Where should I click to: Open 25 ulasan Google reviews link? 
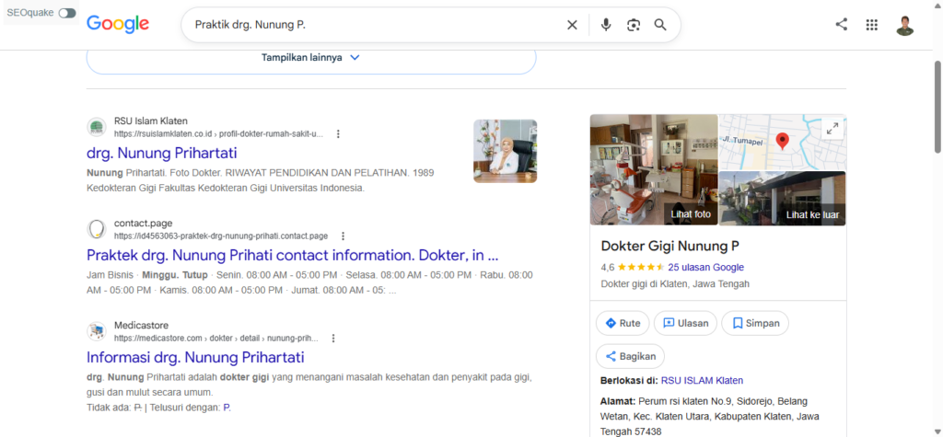(x=706, y=268)
